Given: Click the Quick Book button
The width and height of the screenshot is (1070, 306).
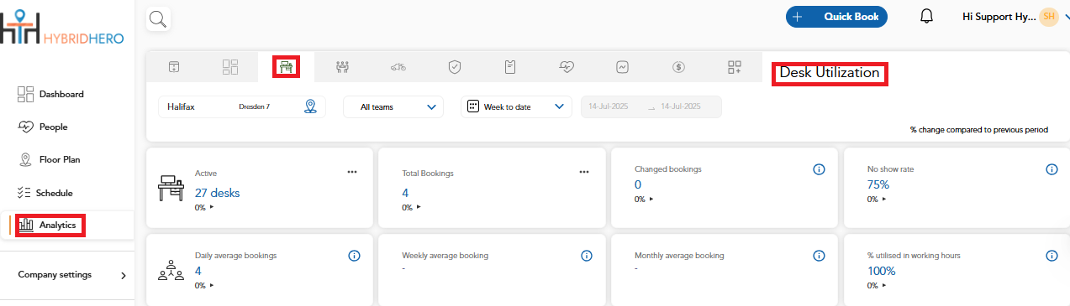Looking at the screenshot, I should 836,17.
